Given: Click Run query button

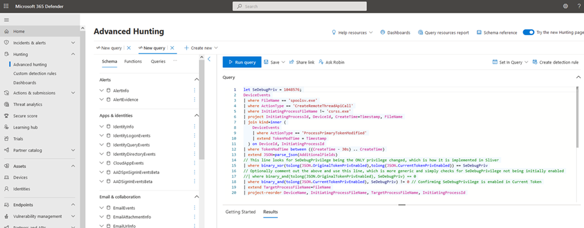Looking at the screenshot, I should click(242, 62).
